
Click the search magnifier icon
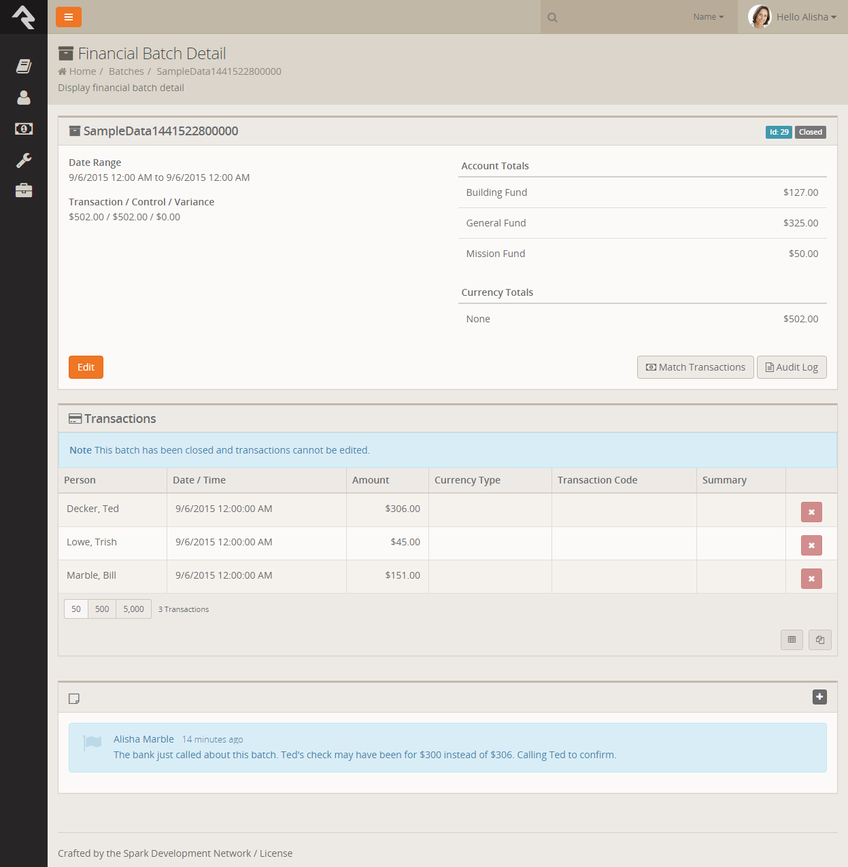click(x=553, y=18)
